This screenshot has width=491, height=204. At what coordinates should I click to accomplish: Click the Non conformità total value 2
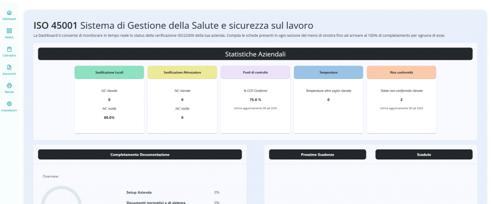(401, 100)
